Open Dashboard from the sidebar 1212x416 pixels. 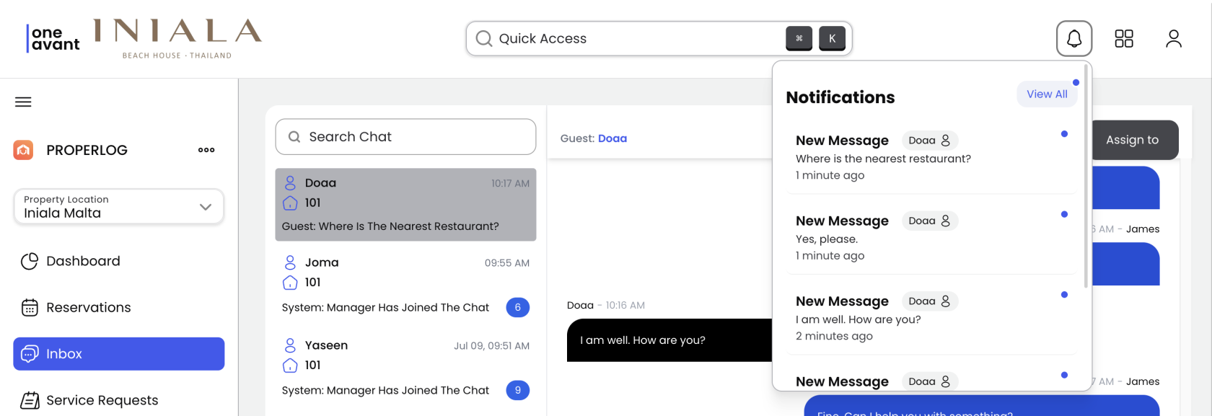(83, 261)
